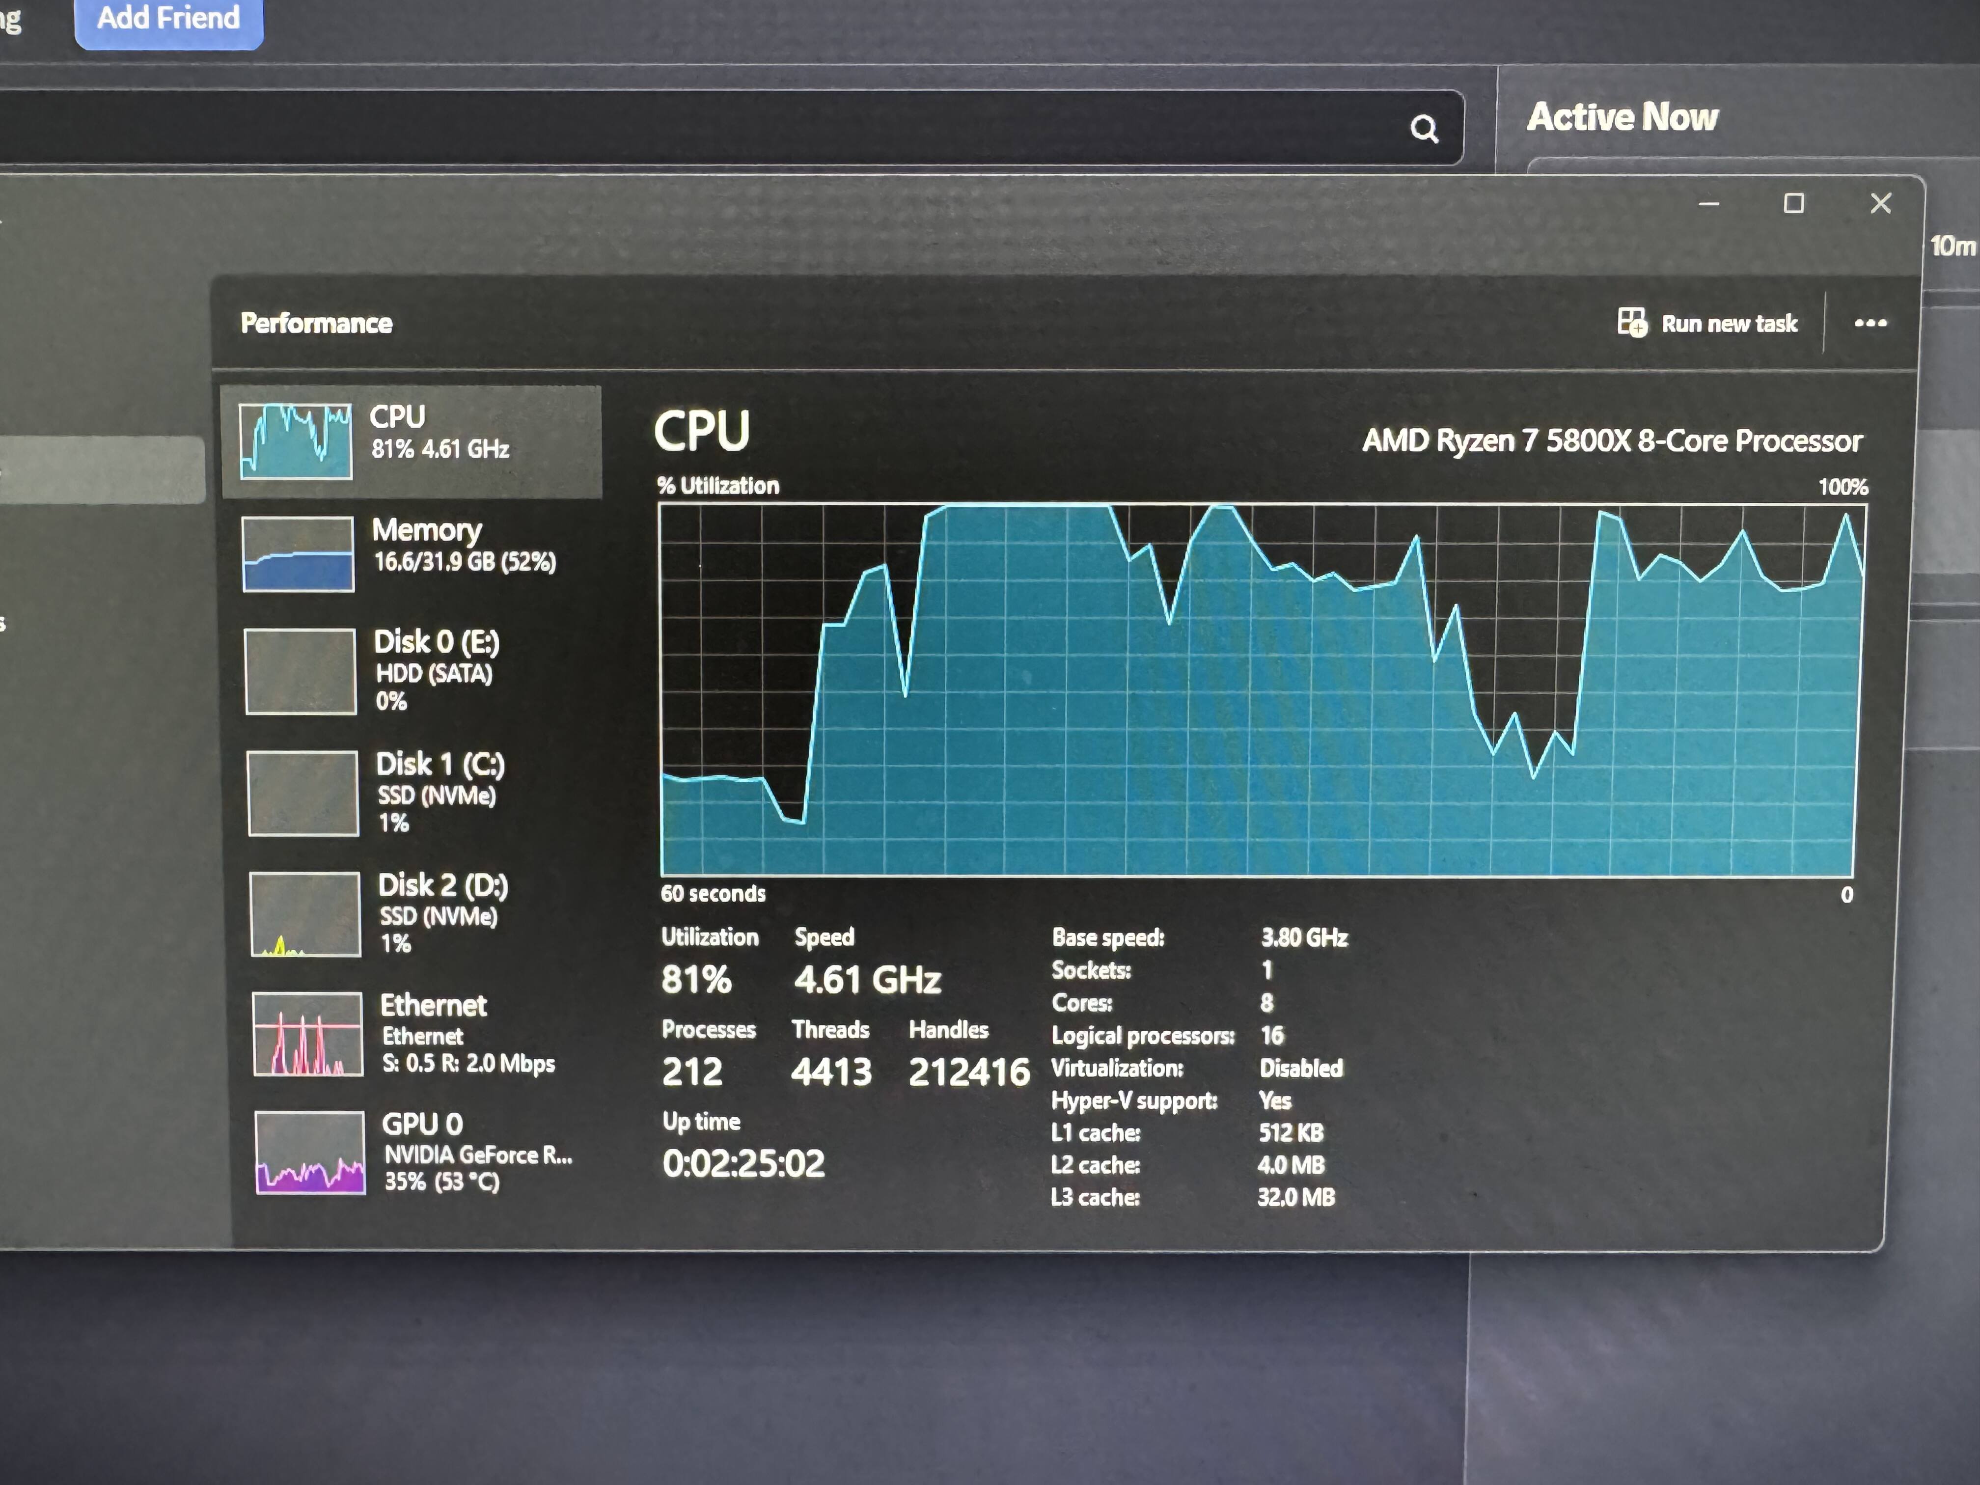1980x1485 pixels.
Task: Open the three-dot more options menu
Action: click(x=1871, y=323)
